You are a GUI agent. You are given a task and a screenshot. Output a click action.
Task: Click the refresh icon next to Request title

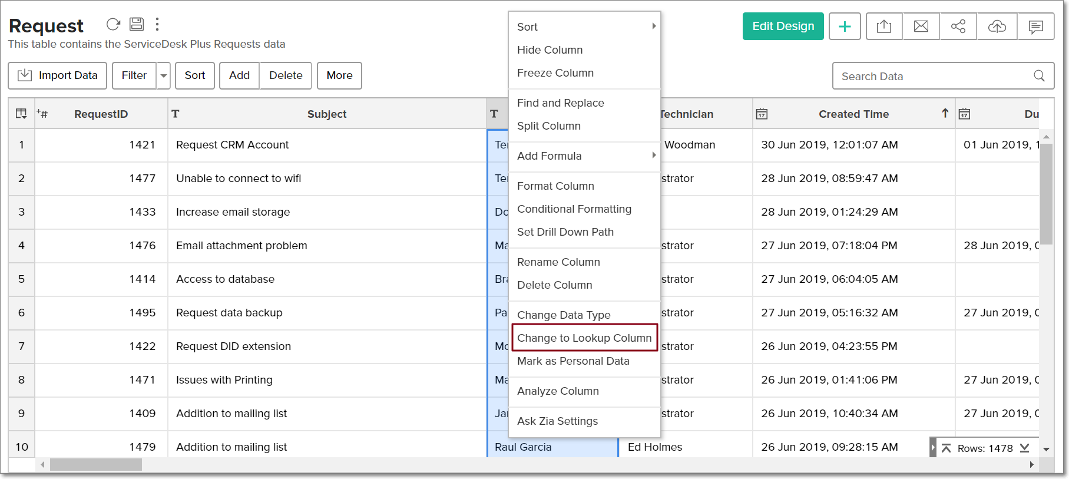tap(113, 24)
